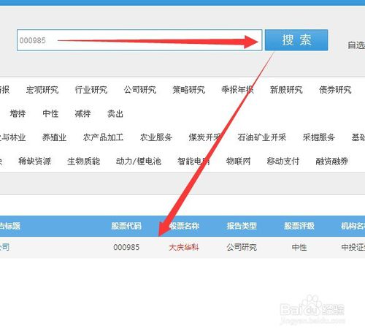
Task: Choose the 策略研究 filter
Action: [x=188, y=90]
